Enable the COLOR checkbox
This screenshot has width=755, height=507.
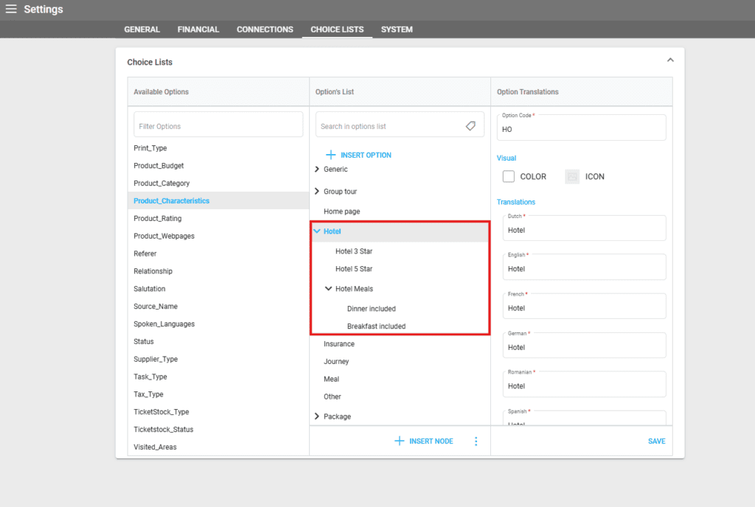coord(508,177)
